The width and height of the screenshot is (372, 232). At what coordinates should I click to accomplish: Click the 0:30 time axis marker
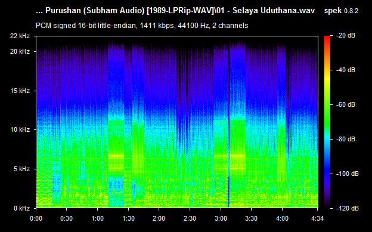point(66,218)
